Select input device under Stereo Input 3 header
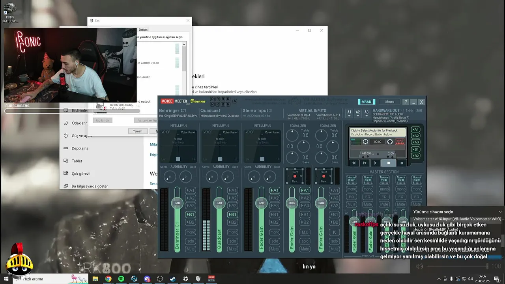This screenshot has width=505, height=284. pos(257,116)
